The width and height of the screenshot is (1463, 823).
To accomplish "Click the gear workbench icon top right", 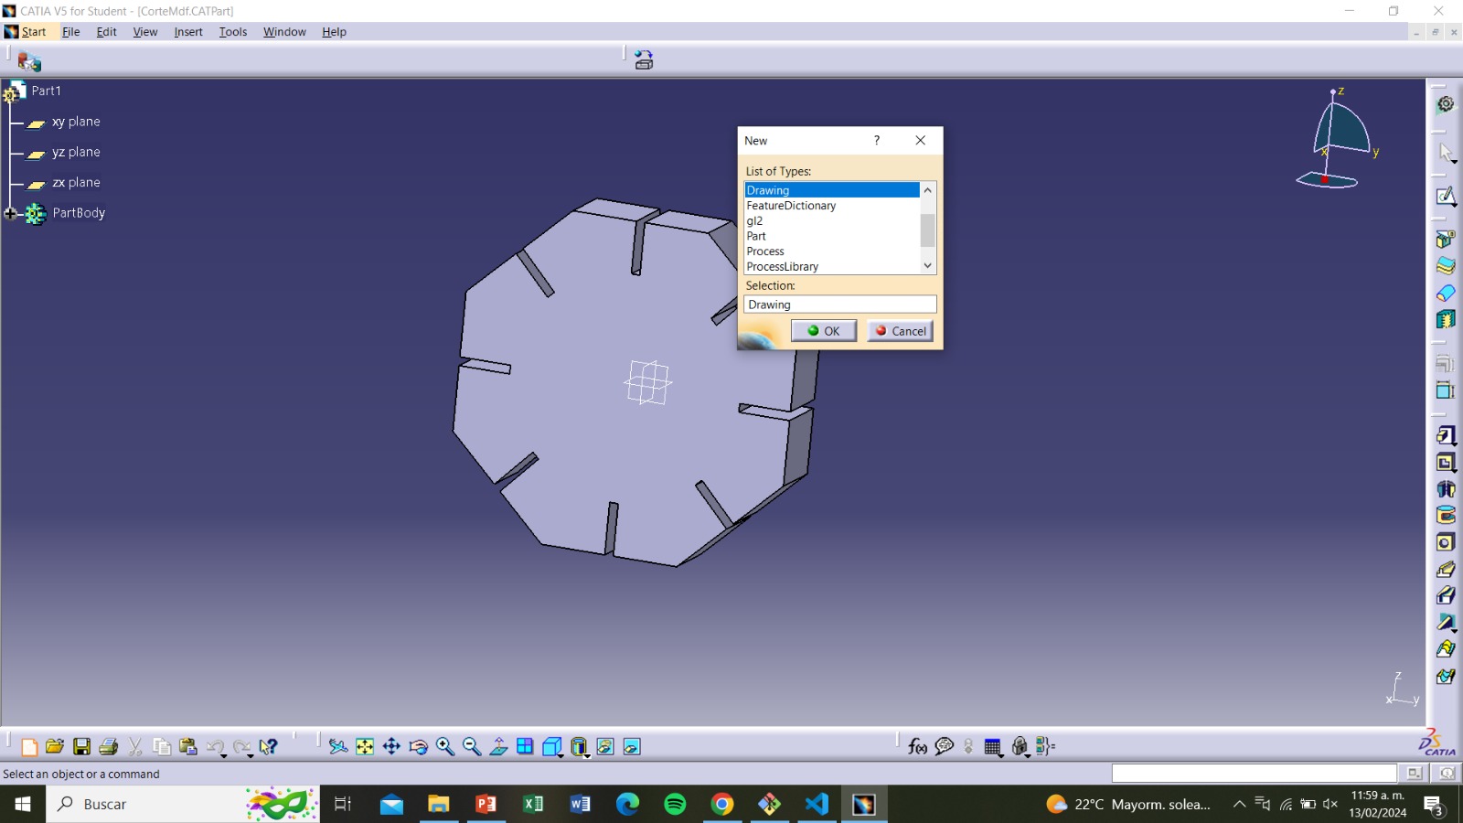I will [1446, 104].
